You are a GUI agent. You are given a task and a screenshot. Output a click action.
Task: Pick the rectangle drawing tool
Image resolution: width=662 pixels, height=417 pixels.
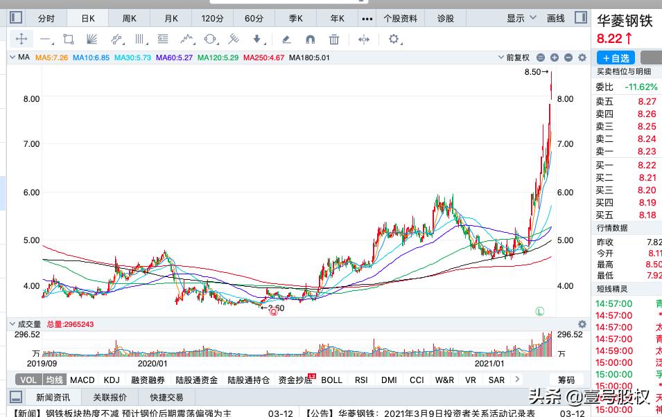(x=68, y=39)
